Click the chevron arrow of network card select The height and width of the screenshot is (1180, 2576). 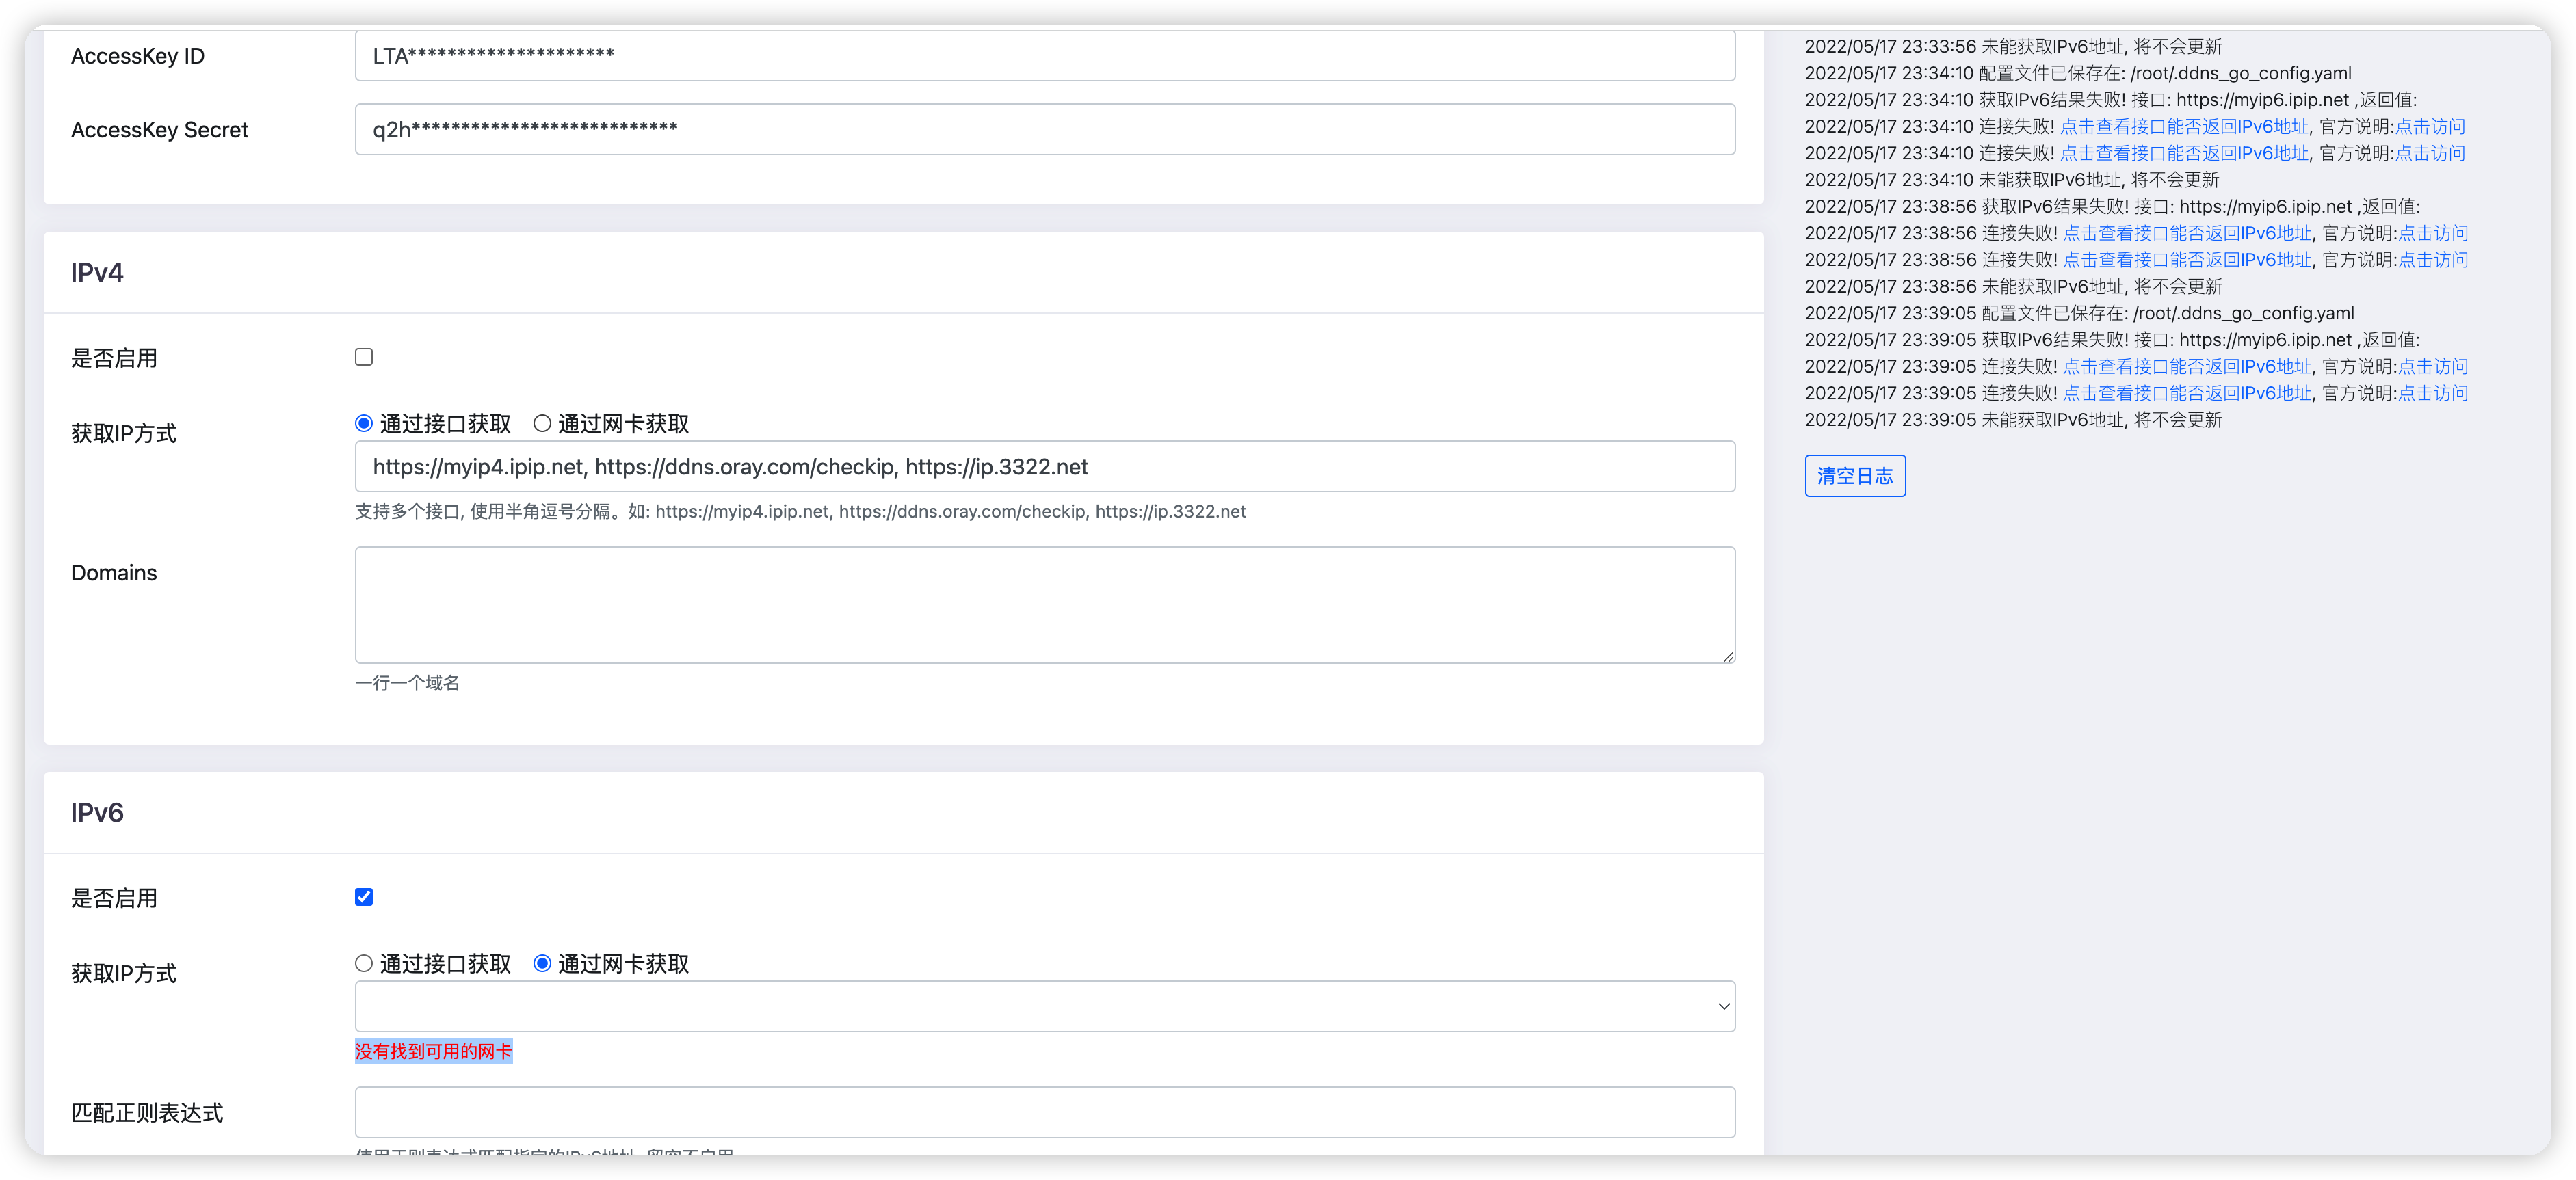point(1723,1006)
